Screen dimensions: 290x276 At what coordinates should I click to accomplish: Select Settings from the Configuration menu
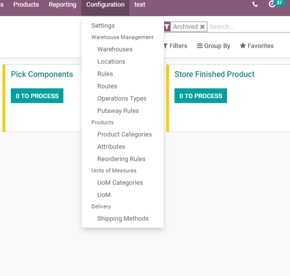coord(103,26)
